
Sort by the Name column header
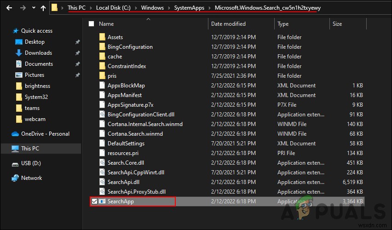point(106,24)
